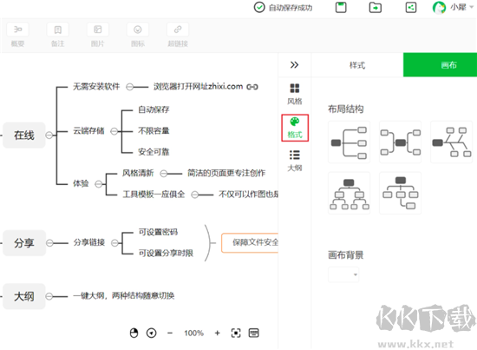Select the 工具模板一应俱全 node
This screenshot has height=350, width=477.
[154, 194]
